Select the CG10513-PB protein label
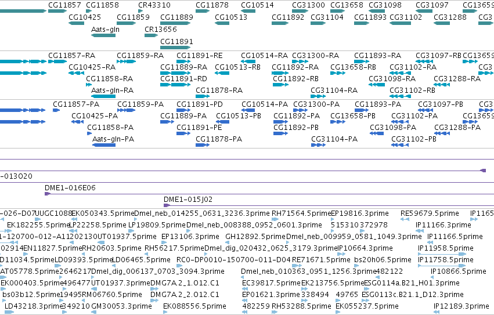This screenshot has height=315, width=494. tap(239, 116)
